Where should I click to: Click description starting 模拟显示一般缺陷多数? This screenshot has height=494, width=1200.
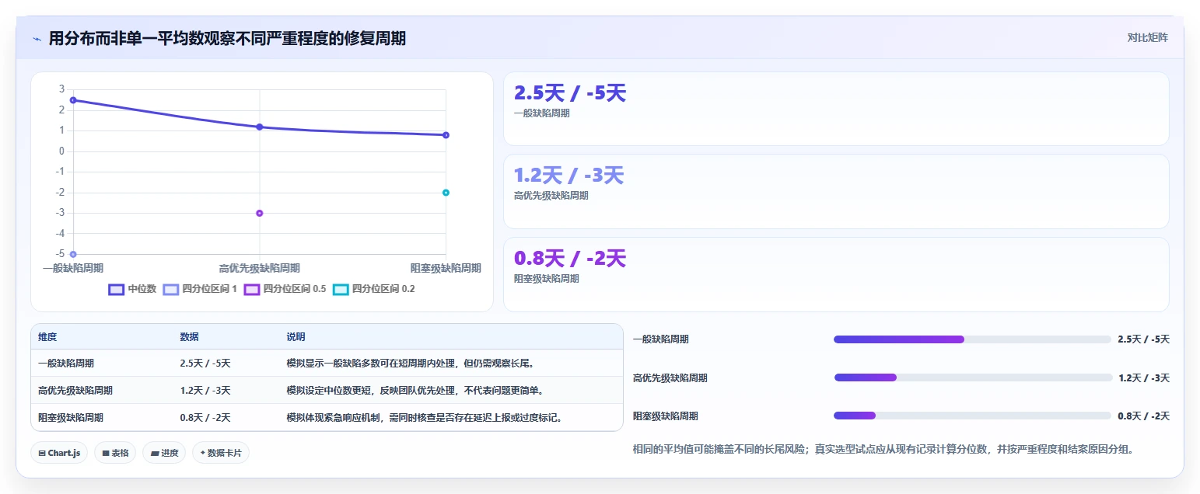coord(410,364)
